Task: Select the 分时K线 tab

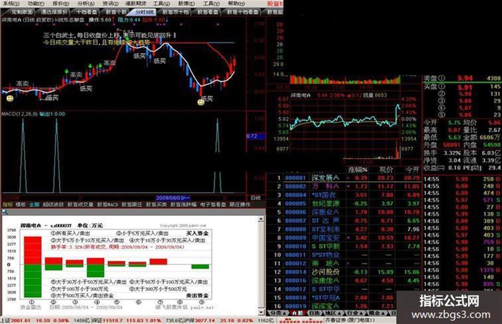Action: (x=144, y=12)
